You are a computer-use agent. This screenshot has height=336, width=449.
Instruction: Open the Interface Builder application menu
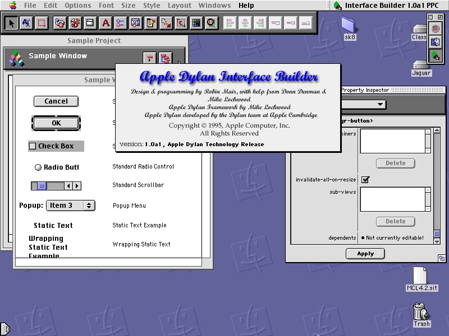coord(387,5)
